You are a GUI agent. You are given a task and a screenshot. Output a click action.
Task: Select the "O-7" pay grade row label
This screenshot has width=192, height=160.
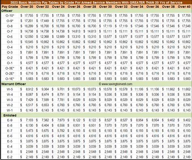(x=10, y=31)
